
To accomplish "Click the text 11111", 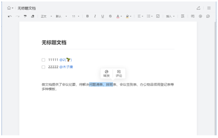I will click(x=53, y=60).
